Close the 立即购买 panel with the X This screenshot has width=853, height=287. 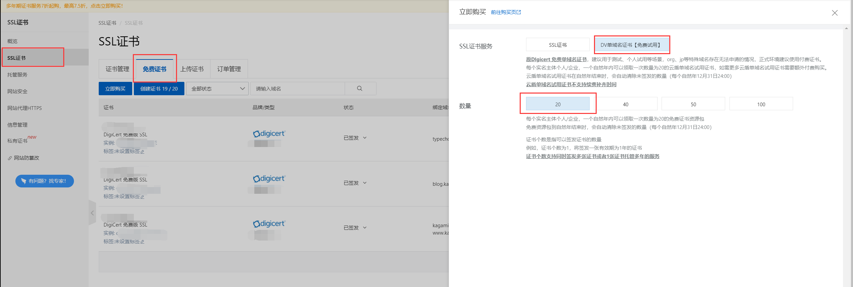(835, 13)
